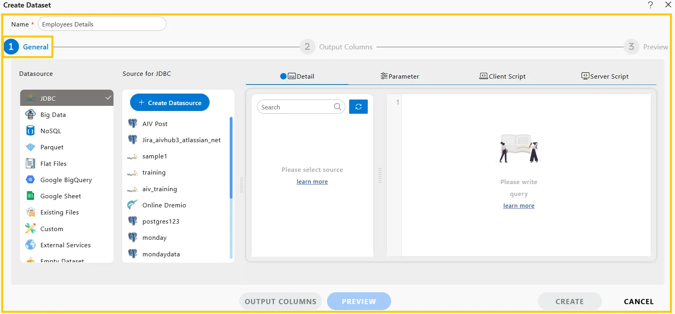Open the Server Script tab
Screen dimensions: 675x314
(605, 76)
